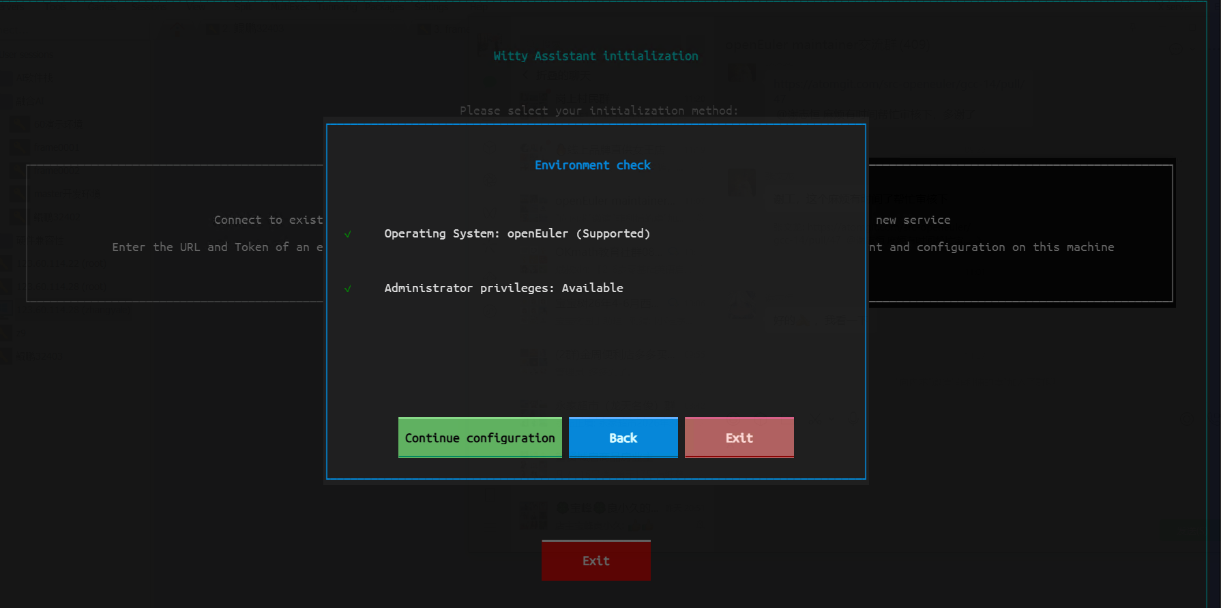The height and width of the screenshot is (608, 1221).
Task: Go Back from Environment check dialog
Action: 623,437
